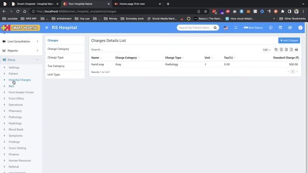
Task: Open Bed under Setup
Action: point(11,86)
